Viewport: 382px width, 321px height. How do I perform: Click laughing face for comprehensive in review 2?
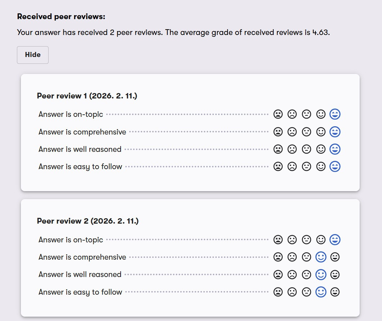pos(335,257)
